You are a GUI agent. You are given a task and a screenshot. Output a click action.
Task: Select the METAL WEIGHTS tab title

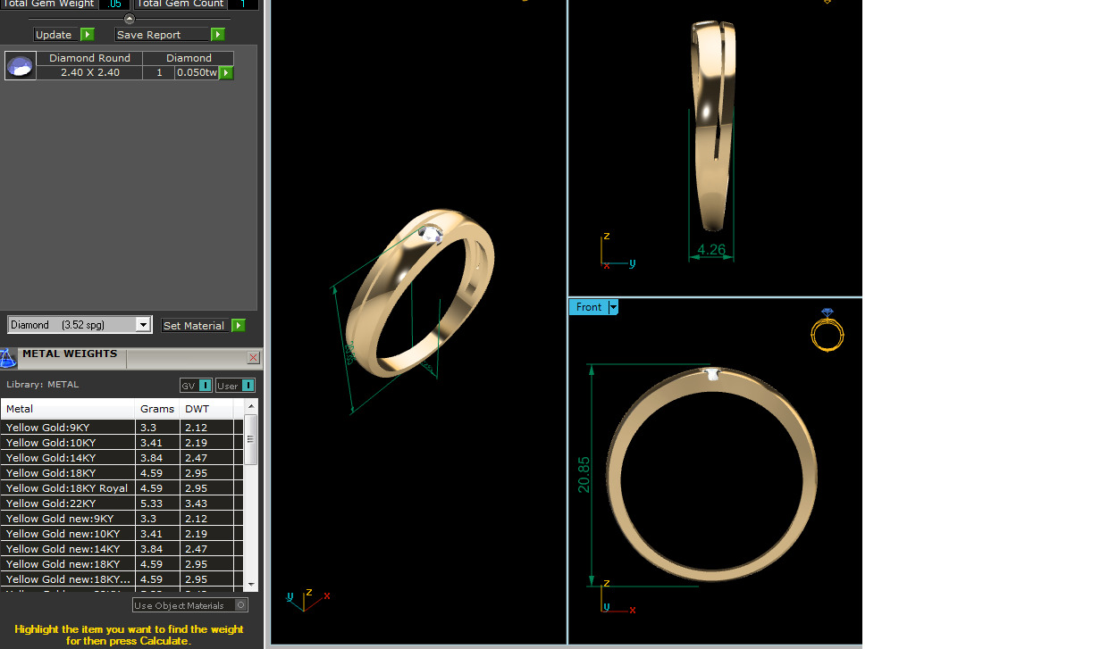click(70, 354)
